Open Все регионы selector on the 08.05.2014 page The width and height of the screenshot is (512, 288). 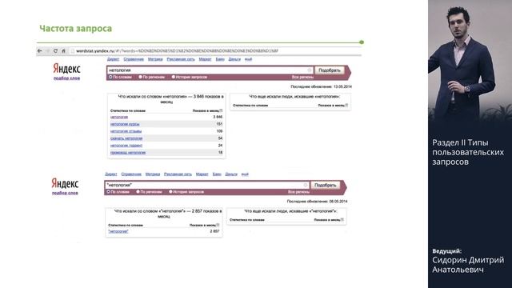pos(298,192)
